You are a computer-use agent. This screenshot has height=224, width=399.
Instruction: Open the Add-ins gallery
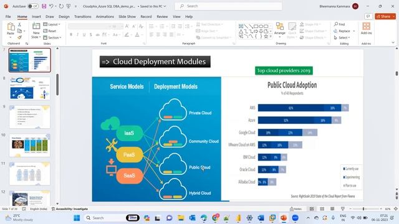[x=366, y=29]
